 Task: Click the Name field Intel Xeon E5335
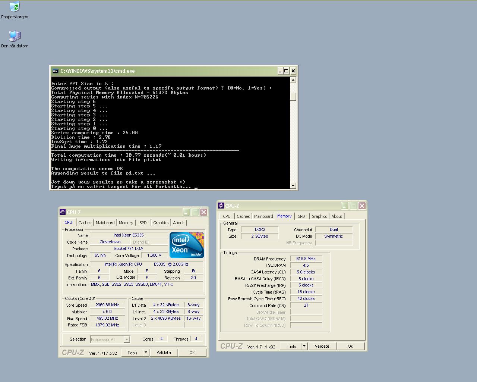click(129, 235)
